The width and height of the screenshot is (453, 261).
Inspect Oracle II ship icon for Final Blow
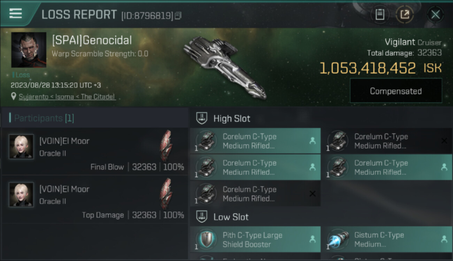pos(166,146)
